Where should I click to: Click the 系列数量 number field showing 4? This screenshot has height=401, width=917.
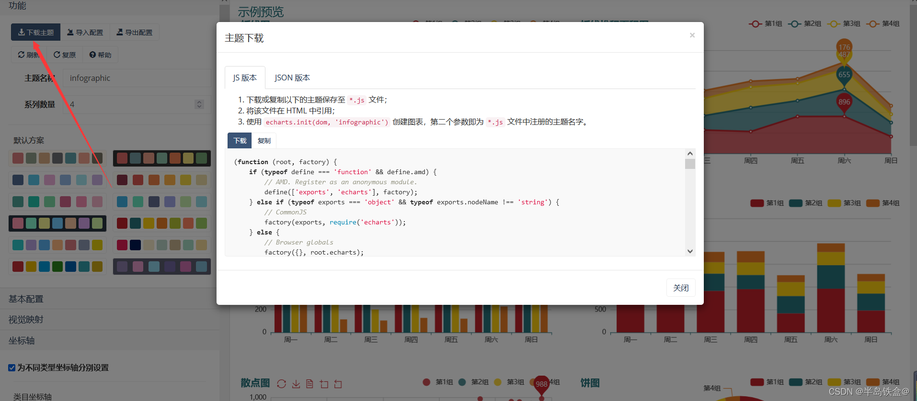(137, 104)
